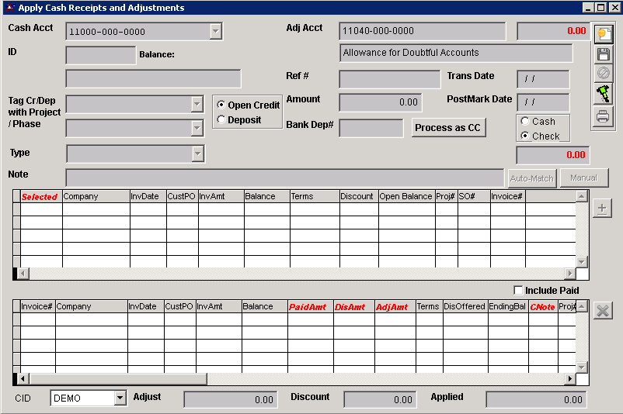Click the new document icon

click(x=604, y=34)
